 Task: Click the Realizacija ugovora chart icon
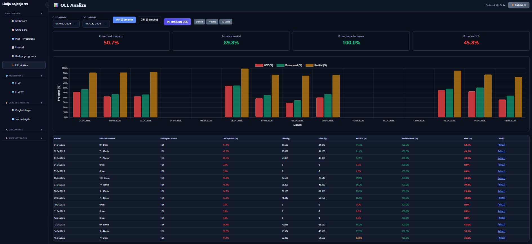tap(13, 56)
